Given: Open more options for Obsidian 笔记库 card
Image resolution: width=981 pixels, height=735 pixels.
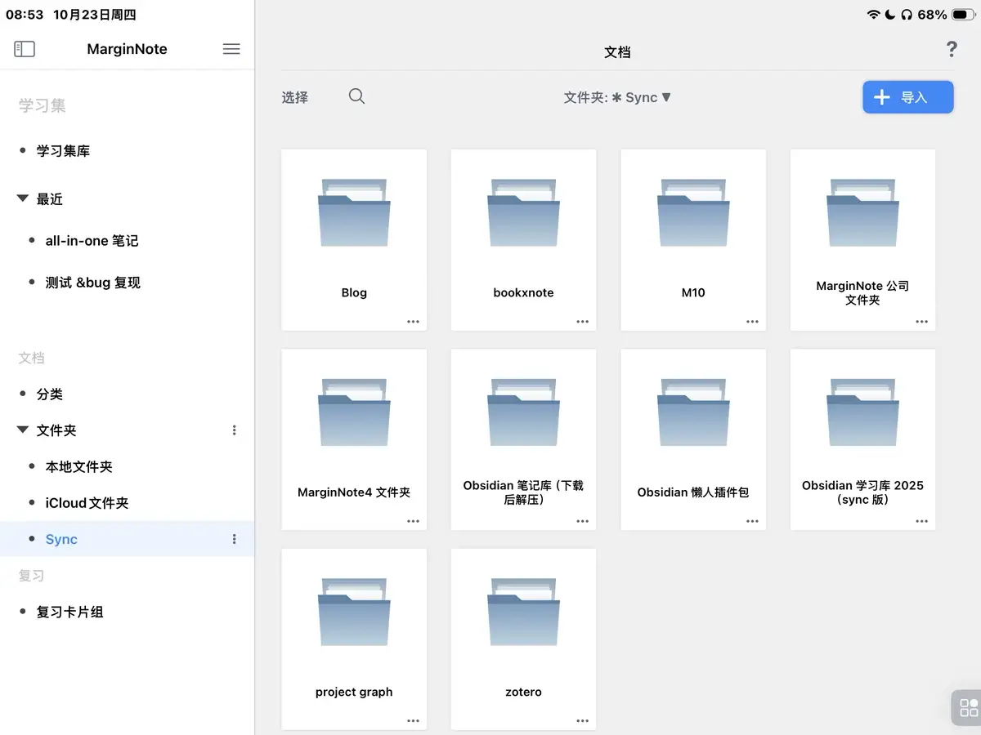Looking at the screenshot, I should pyautogui.click(x=582, y=521).
